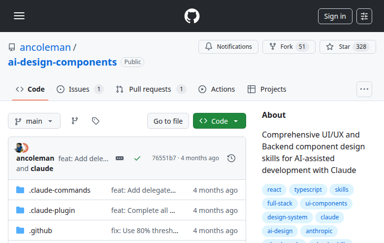The image size is (384, 243).
Task: Click folder icon for .claude-plugin row
Action: click(x=20, y=210)
